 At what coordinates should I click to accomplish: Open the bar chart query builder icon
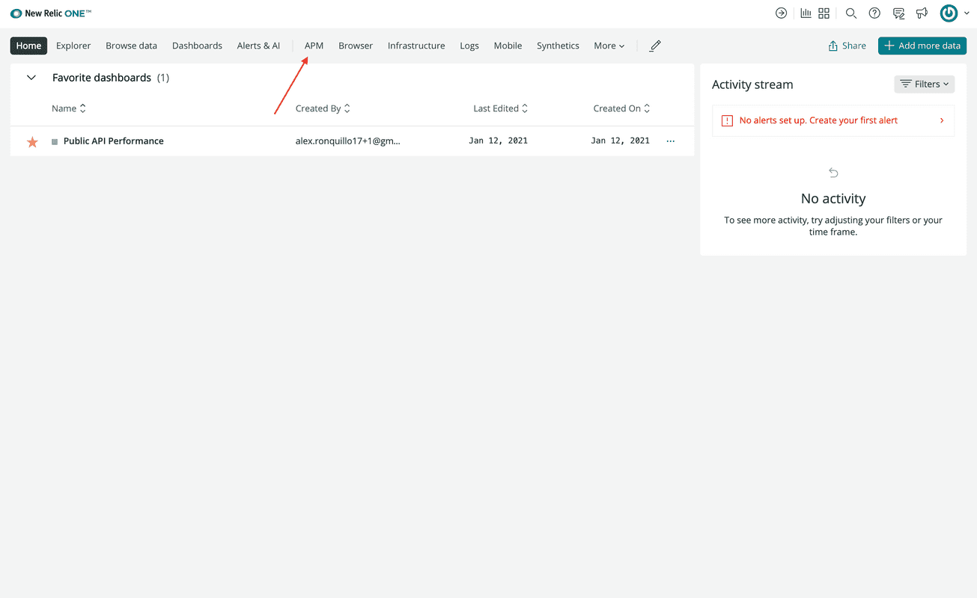click(806, 13)
